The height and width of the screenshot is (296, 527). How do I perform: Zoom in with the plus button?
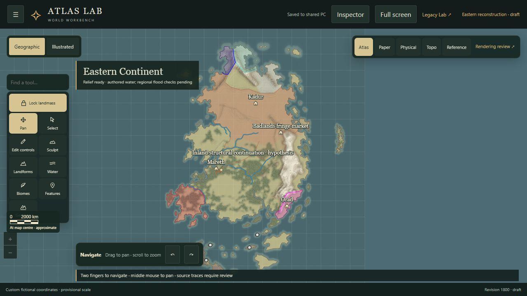[10, 239]
